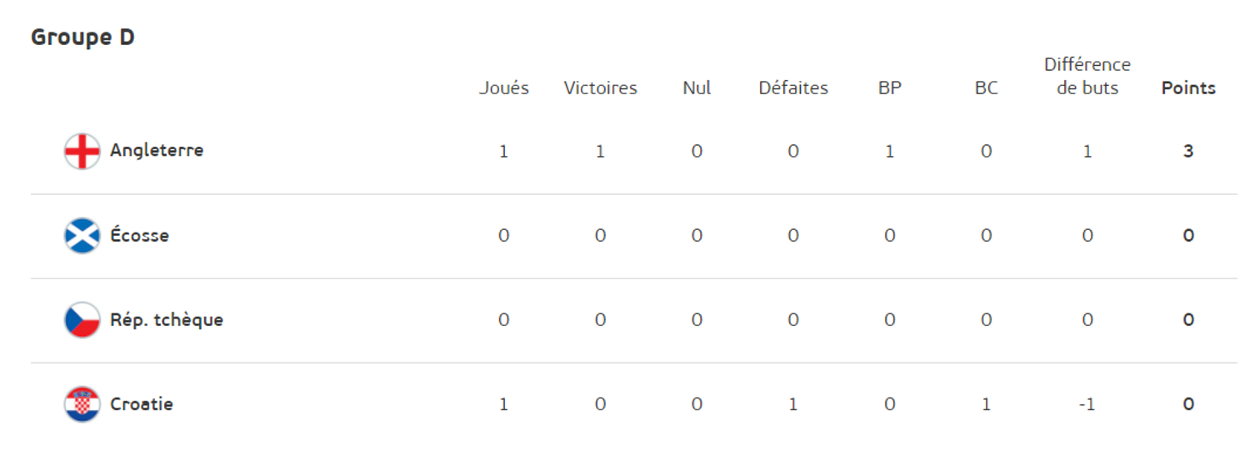Click Croatie's Défaites value

click(793, 404)
